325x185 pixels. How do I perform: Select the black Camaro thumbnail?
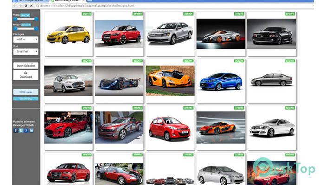(x=272, y=34)
